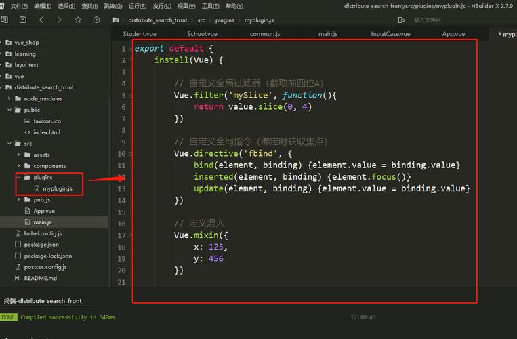Viewport: 517px width, 339px height.
Task: Click the green DONE badge in terminal
Action: (x=8, y=317)
